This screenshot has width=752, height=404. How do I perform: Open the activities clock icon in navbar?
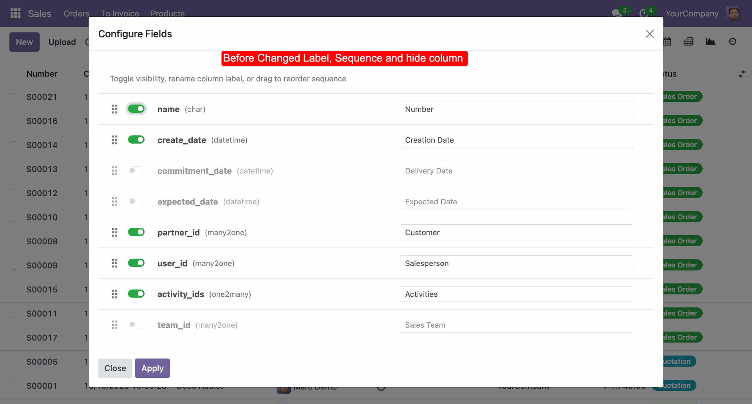(644, 13)
